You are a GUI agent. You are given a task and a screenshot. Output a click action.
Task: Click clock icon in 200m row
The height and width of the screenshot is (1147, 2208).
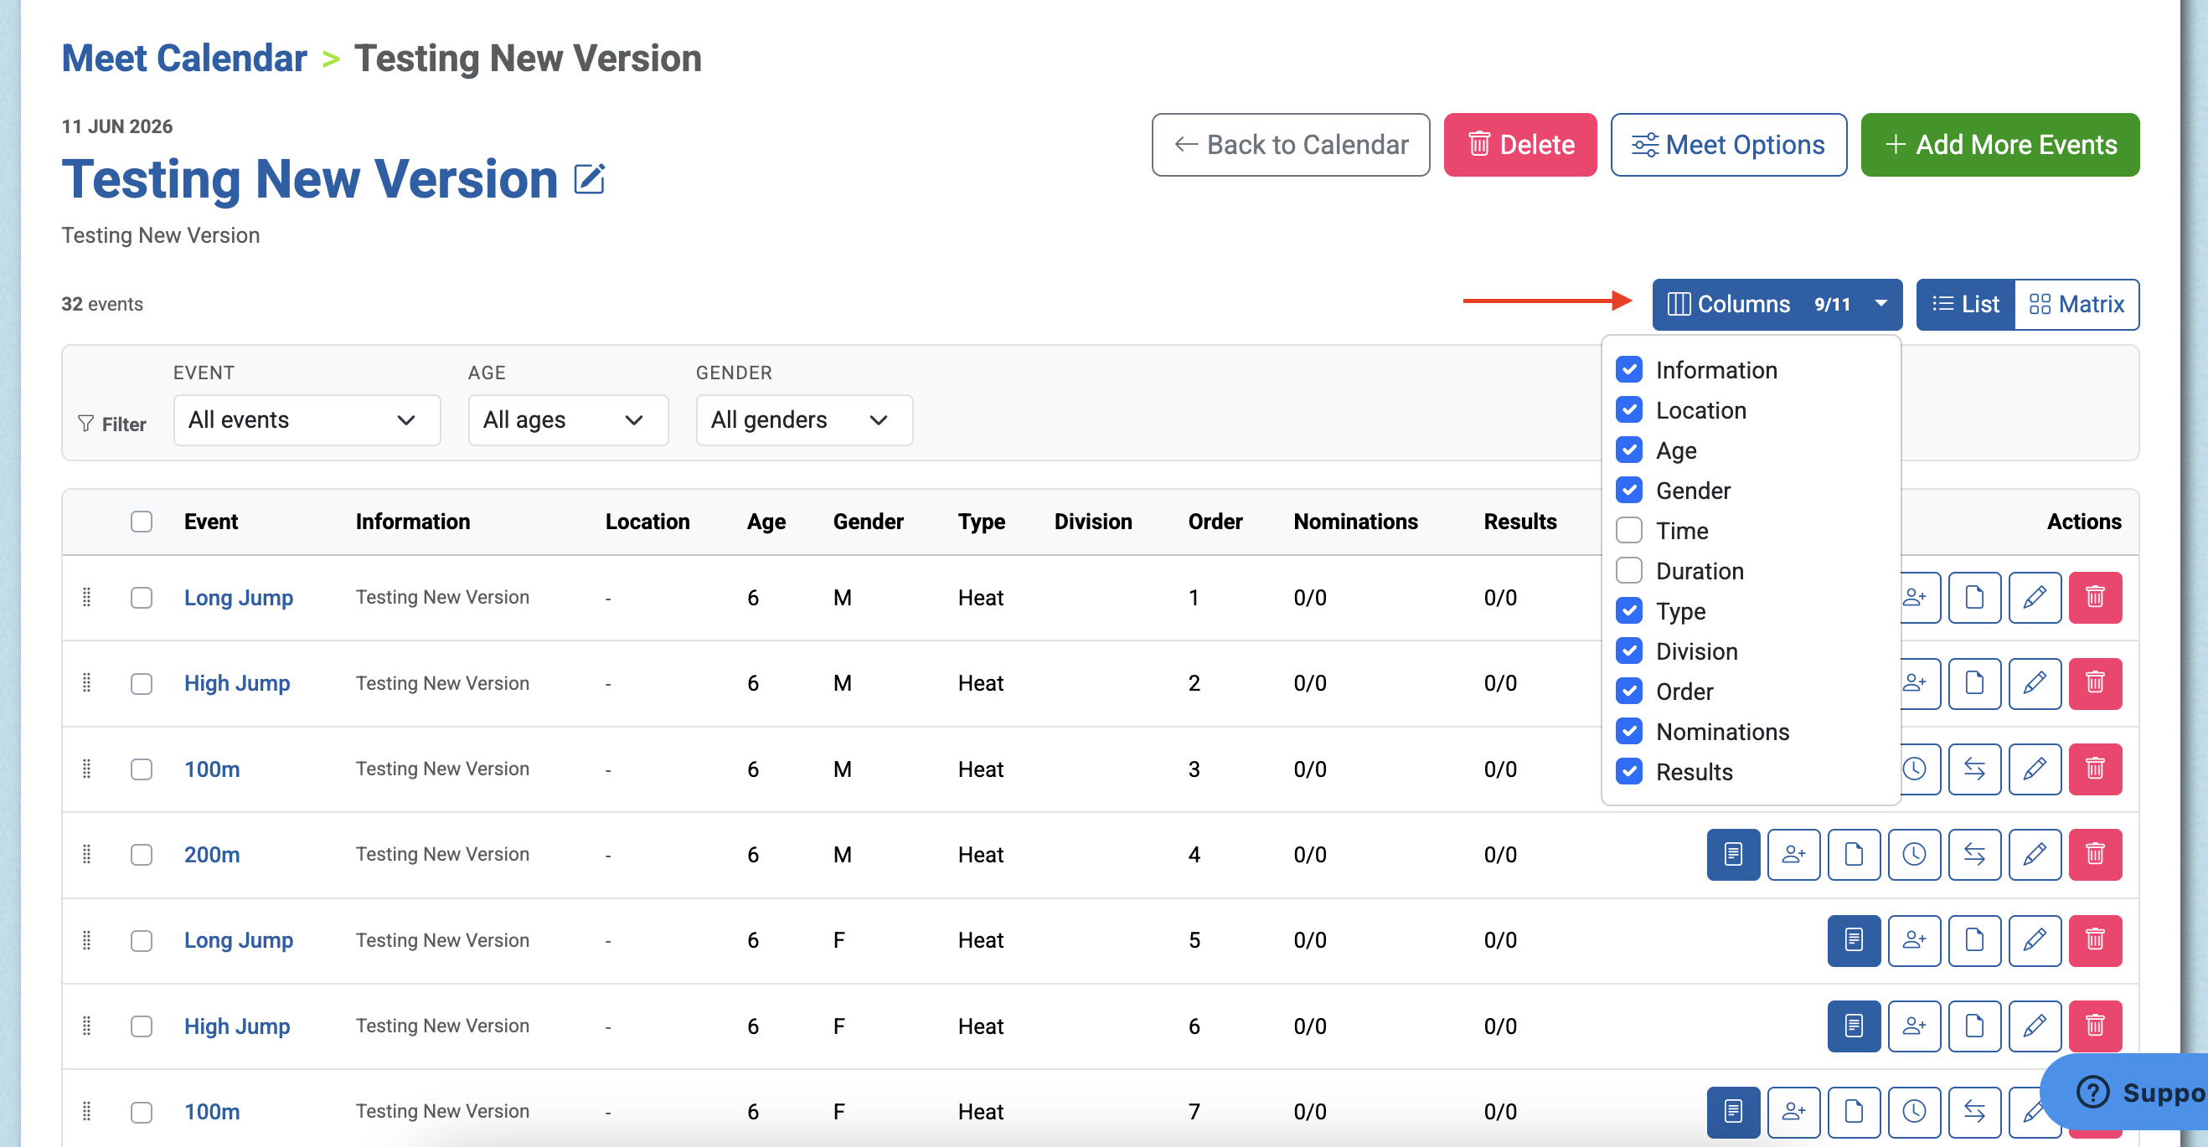click(1915, 854)
